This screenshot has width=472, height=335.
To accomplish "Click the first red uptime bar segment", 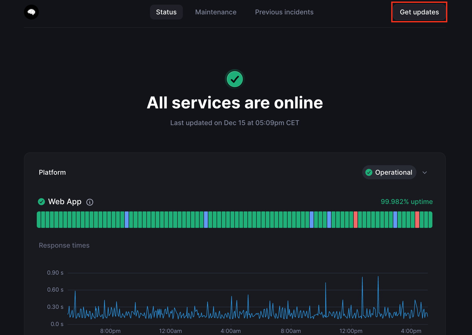I will tap(355, 220).
